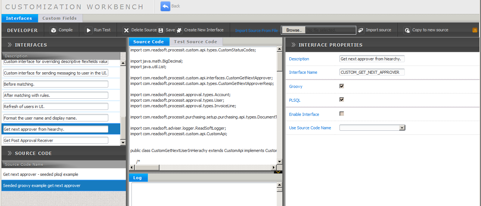Click the Save floppy disk icon
This screenshot has height=206, width=481.
pos(161,31)
